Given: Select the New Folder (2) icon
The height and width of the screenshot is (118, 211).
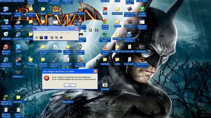Looking at the screenshot, I should pos(117,49).
